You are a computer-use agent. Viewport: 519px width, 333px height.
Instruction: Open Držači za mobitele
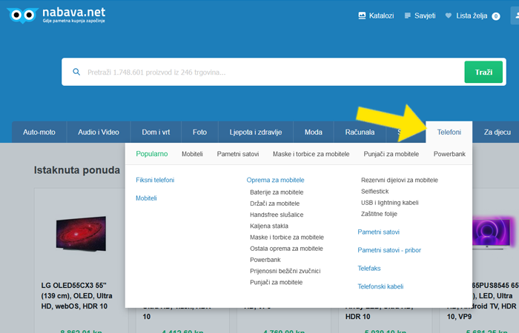coord(274,203)
